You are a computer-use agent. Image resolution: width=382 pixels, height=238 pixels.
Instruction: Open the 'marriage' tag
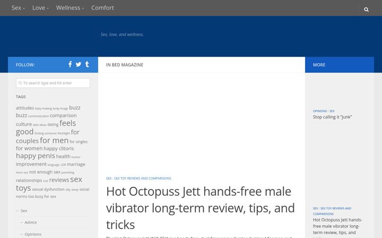click(76, 164)
